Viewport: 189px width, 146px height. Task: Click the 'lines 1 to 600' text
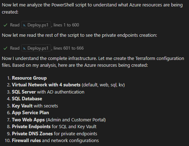point(66,25)
